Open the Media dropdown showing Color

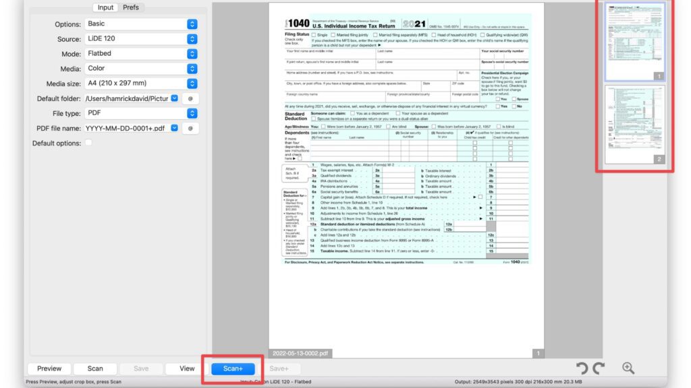click(x=141, y=69)
